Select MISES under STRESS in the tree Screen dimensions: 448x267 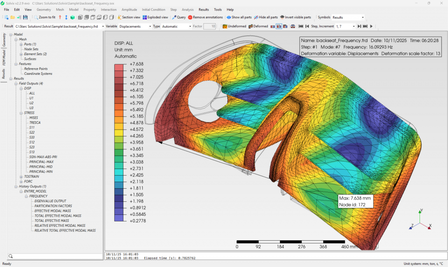pos(34,118)
